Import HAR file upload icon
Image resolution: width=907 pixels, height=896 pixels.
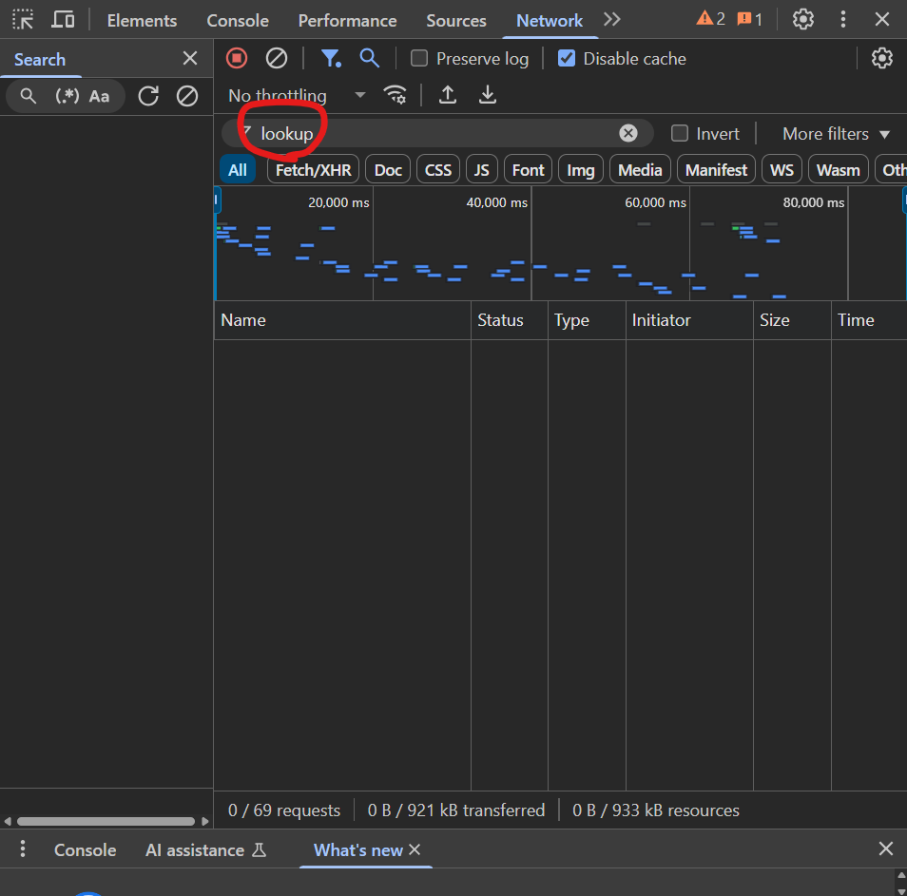pos(448,95)
